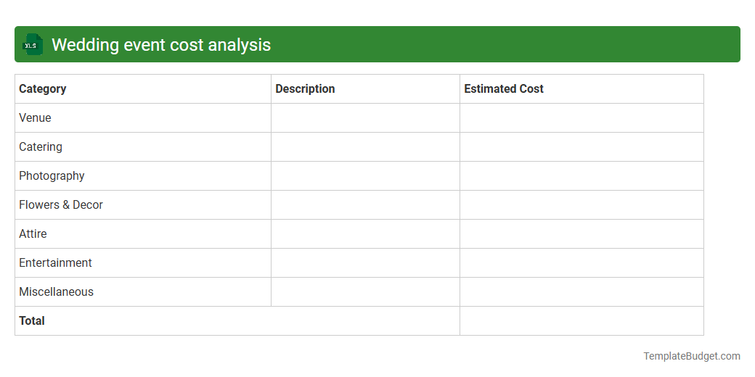Image resolution: width=755 pixels, height=377 pixels.
Task: Click the Catering row Estimated Cost cell
Action: [581, 146]
